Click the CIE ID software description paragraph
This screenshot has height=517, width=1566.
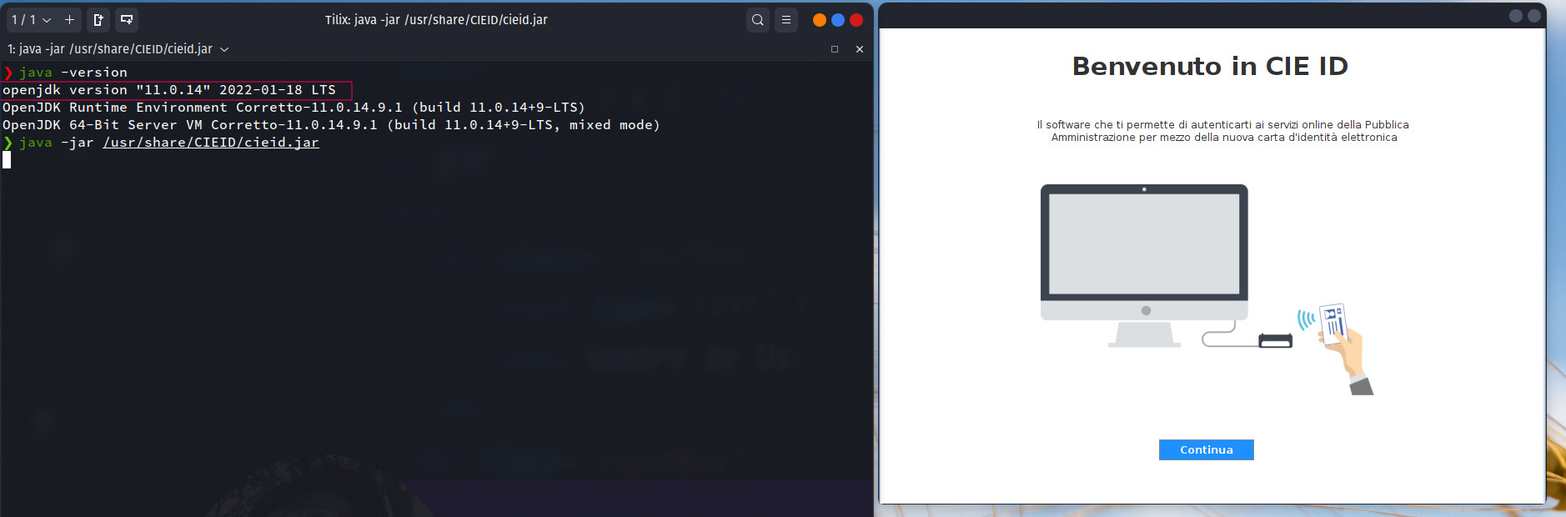tap(1223, 131)
